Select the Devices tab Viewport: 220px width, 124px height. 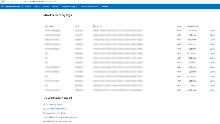pyautogui.click(x=105, y=7)
